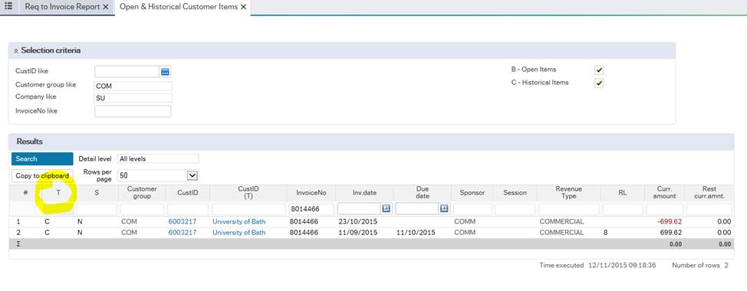The height and width of the screenshot is (291, 747).
Task: Focus the CustID like input field
Action: pyautogui.click(x=127, y=72)
